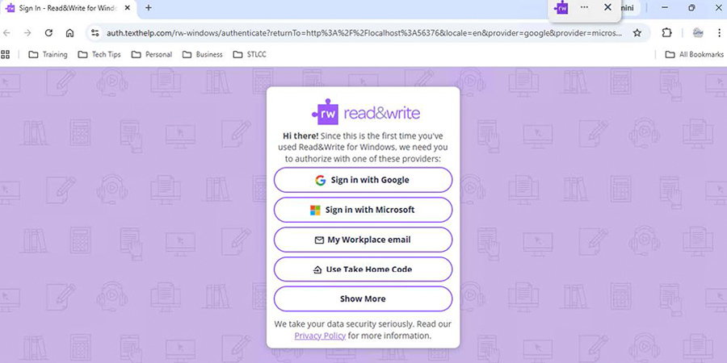View site information icon in address bar
727x363 pixels.
coord(95,33)
